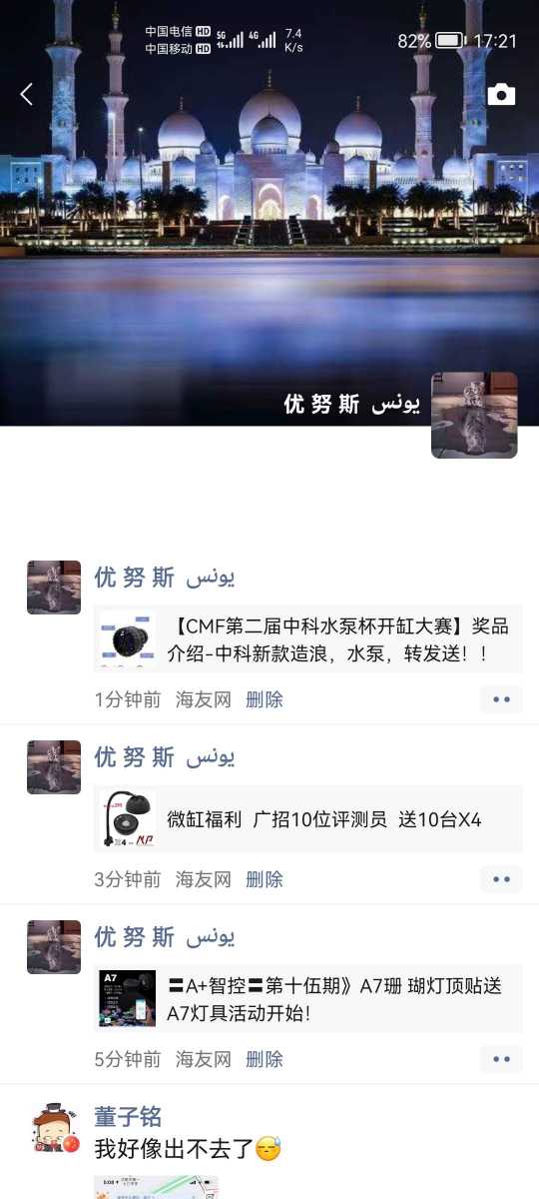This screenshot has width=539, height=1199.
Task: Open more options on the 3分钟前 post
Action: point(501,879)
